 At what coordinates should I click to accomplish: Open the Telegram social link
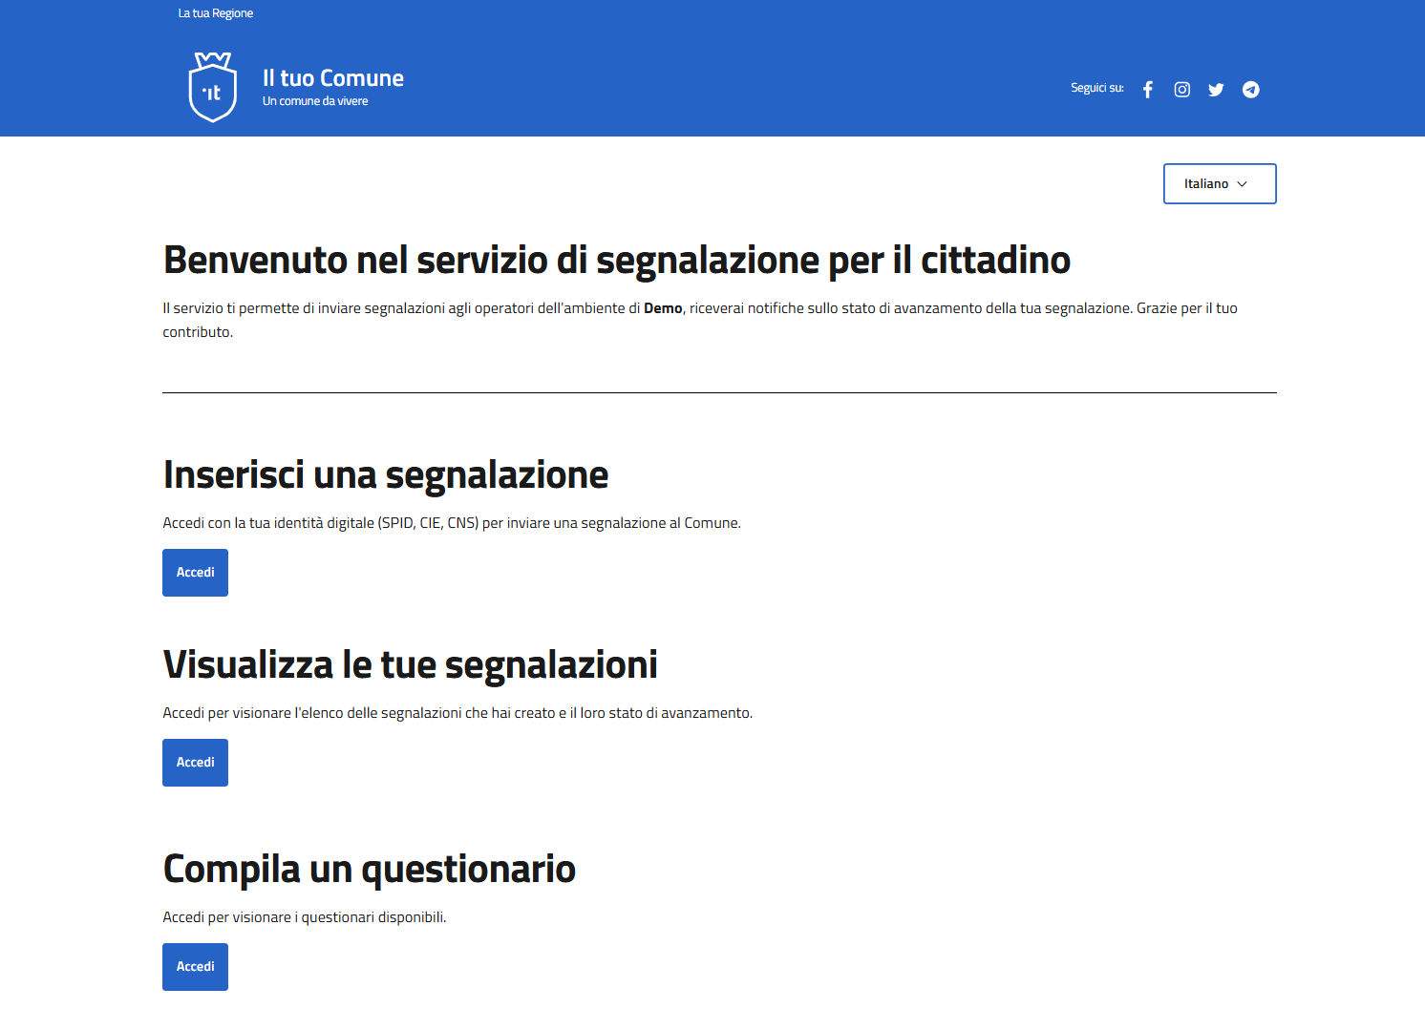[x=1251, y=90]
